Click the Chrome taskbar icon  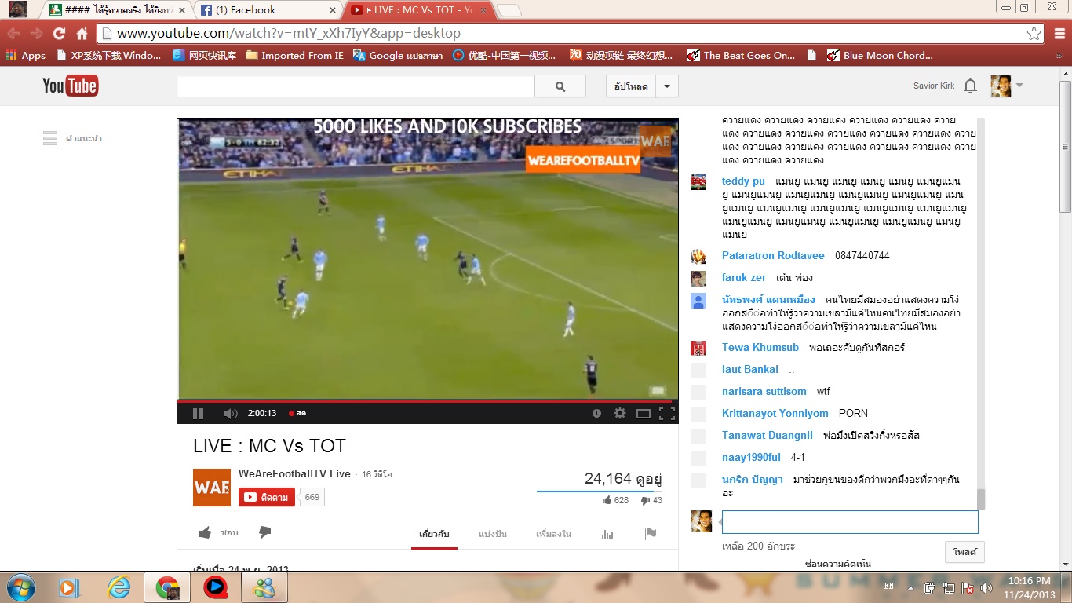coord(167,587)
